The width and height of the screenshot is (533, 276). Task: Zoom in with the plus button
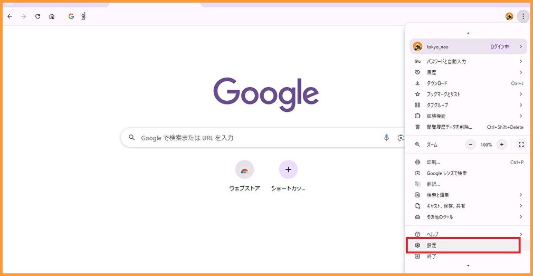coord(502,145)
